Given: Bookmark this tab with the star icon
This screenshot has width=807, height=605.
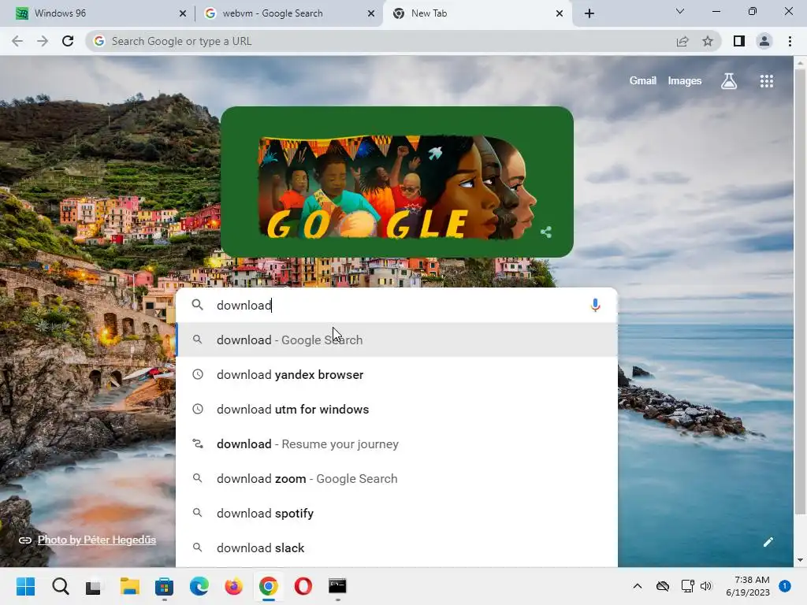Looking at the screenshot, I should tap(708, 41).
